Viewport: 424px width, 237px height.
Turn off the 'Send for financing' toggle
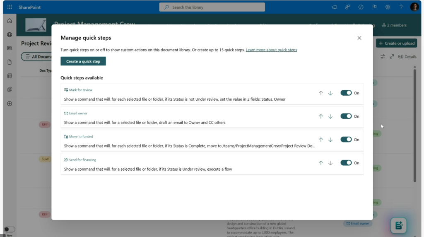(346, 163)
